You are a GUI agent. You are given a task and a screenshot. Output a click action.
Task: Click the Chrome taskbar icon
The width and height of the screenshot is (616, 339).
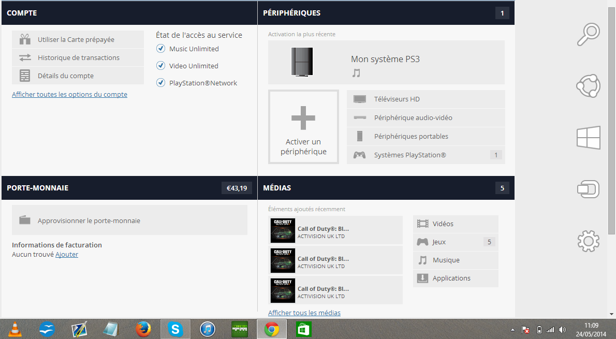(271, 329)
